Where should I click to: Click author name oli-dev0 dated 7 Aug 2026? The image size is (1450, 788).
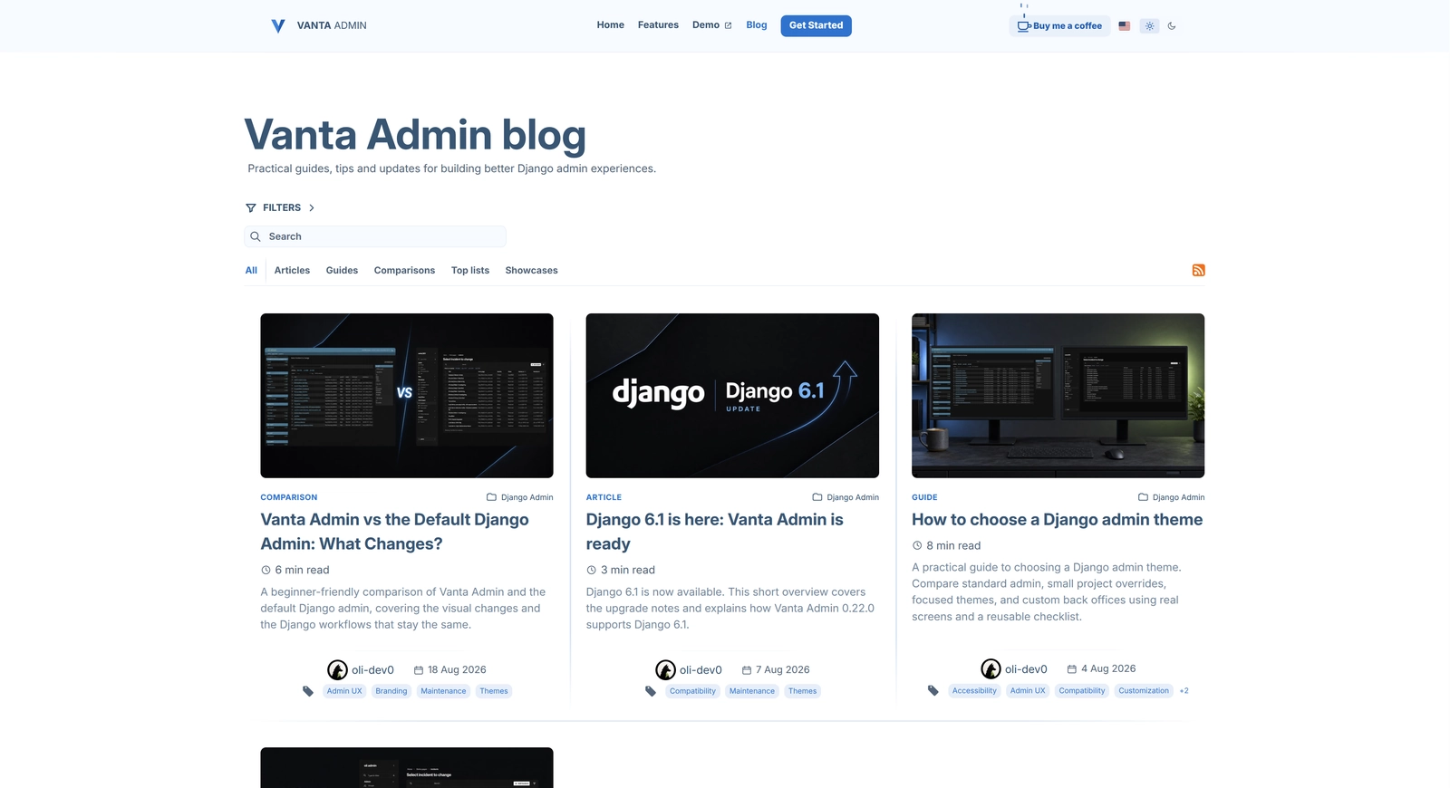click(x=701, y=670)
